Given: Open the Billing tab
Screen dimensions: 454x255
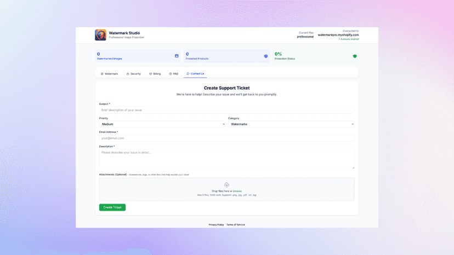Looking at the screenshot, I should tap(155, 74).
